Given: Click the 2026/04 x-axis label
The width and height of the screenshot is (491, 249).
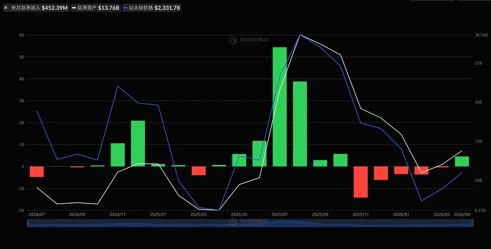Looking at the screenshot, I should pyautogui.click(x=462, y=214).
